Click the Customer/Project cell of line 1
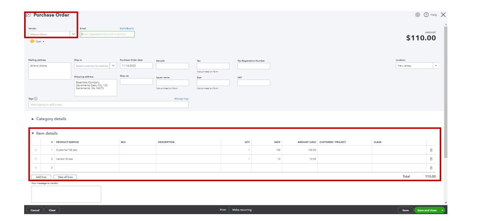Screen dimensions: 493x221 [x=345, y=150]
